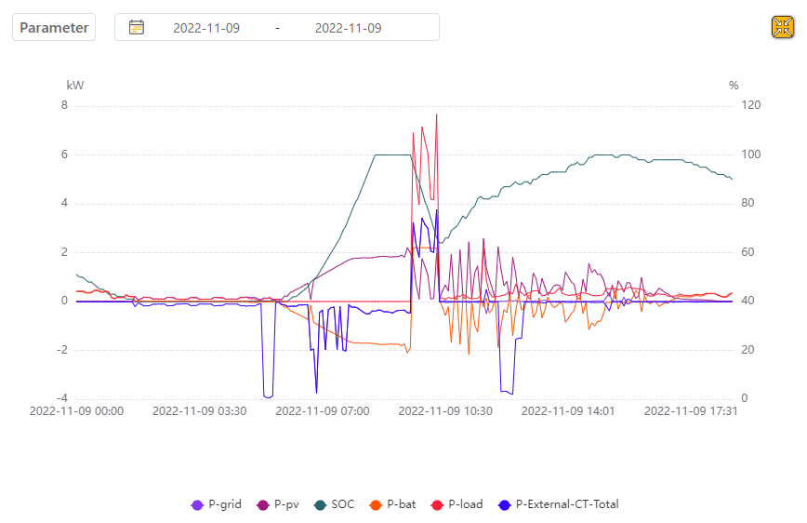Toggle the P-bat legend label
Screen dimensions: 807x523
[402, 504]
